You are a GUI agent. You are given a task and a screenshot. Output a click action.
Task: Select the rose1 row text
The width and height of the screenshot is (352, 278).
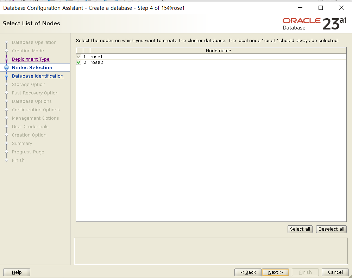tap(96, 57)
